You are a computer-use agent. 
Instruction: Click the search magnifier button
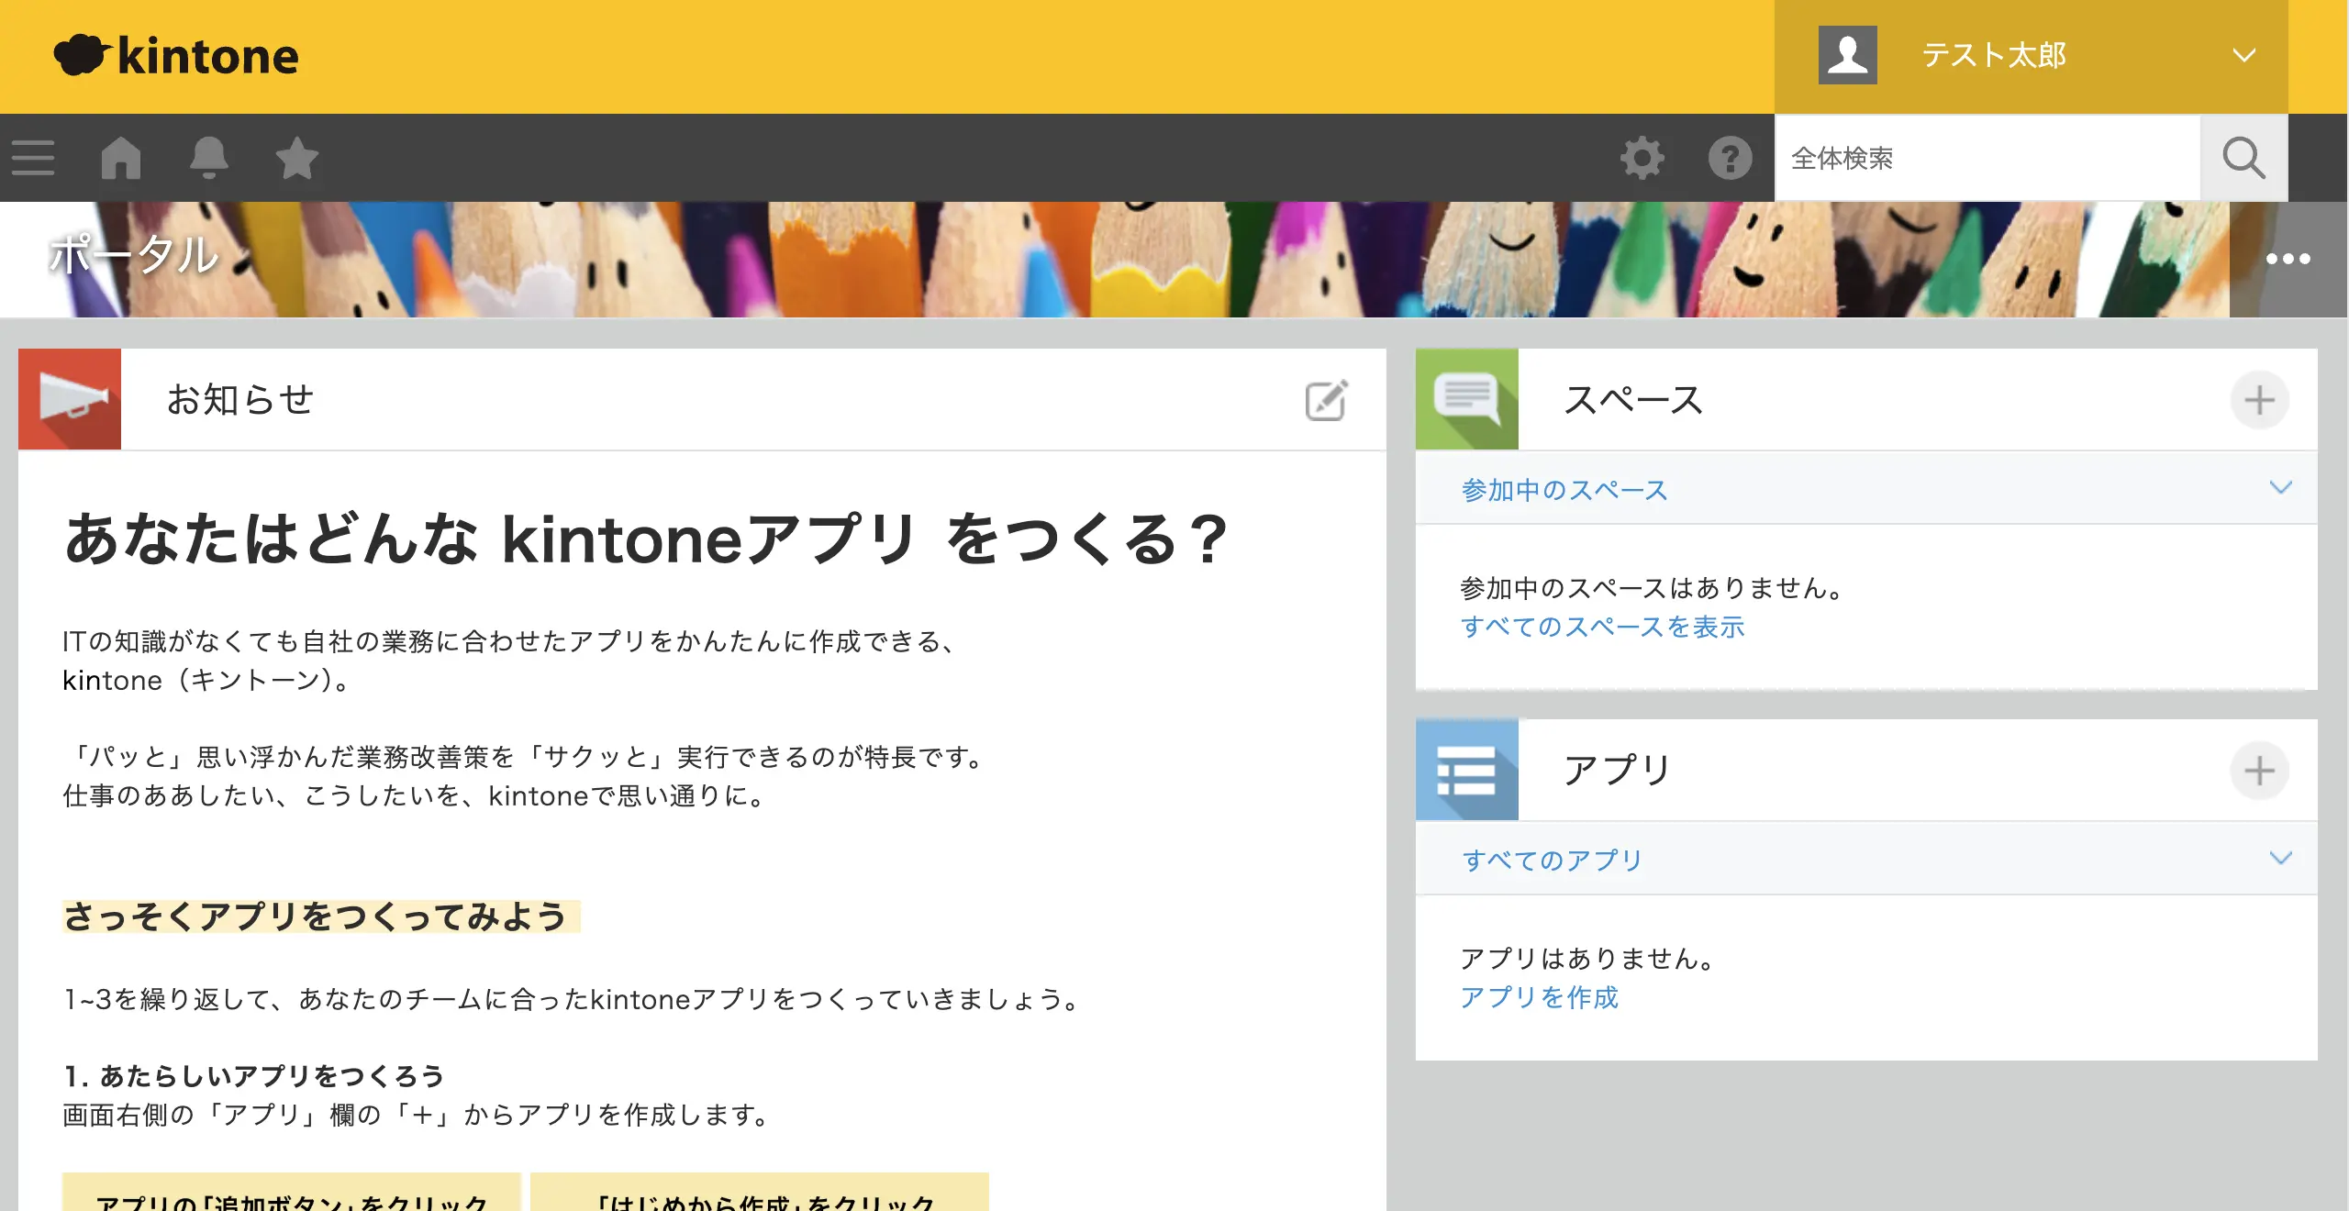tap(2243, 158)
